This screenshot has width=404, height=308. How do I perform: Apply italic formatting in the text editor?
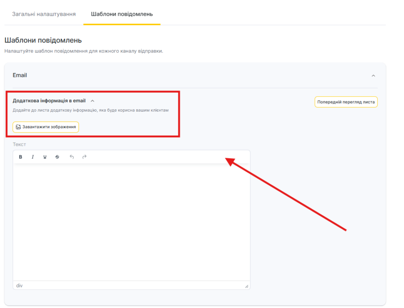[x=33, y=157]
